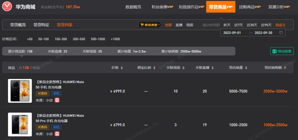Sort by 佣金比例 column arrows
This screenshot has height=140, width=298.
154,68
